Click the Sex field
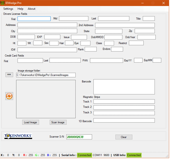This screenshot has height=159, width=170. pyautogui.click(x=54, y=43)
